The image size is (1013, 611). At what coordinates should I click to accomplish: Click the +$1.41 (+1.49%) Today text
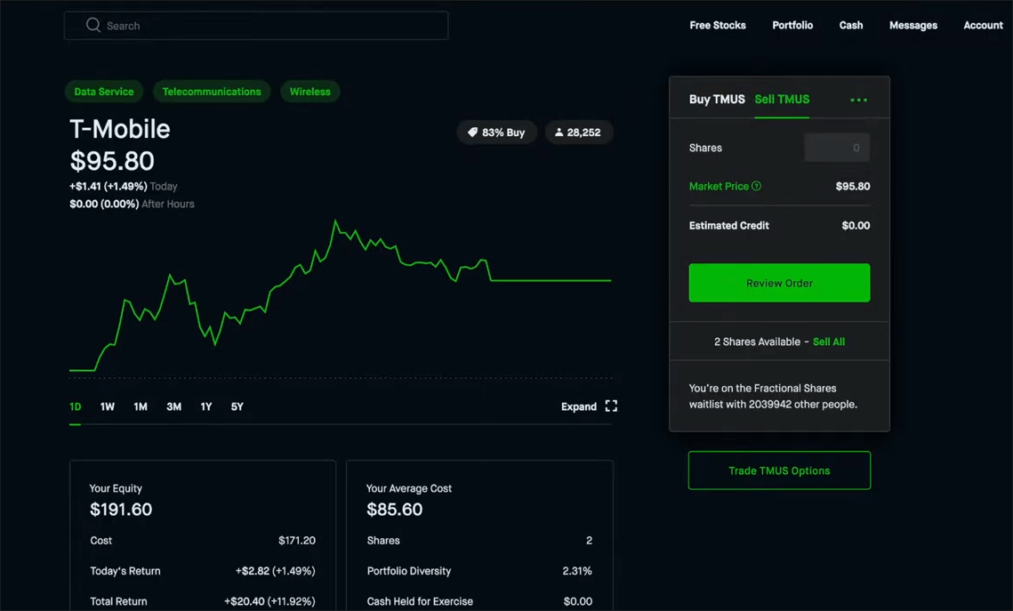click(123, 187)
